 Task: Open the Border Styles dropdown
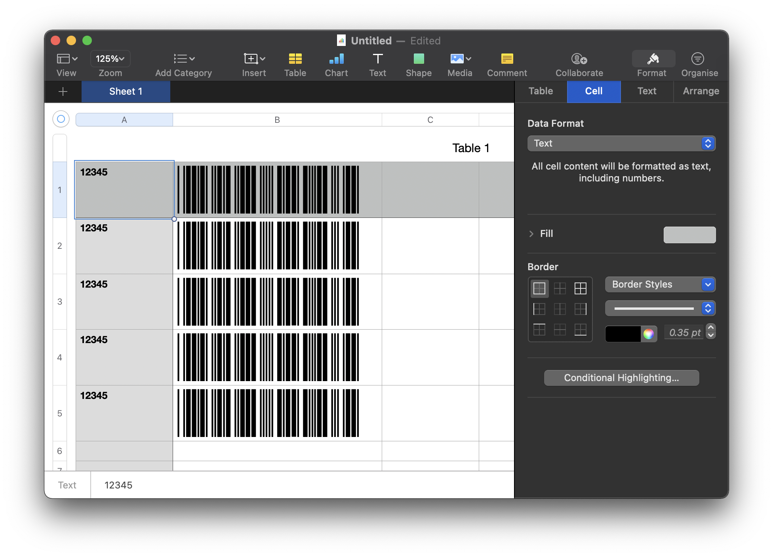[x=660, y=284]
